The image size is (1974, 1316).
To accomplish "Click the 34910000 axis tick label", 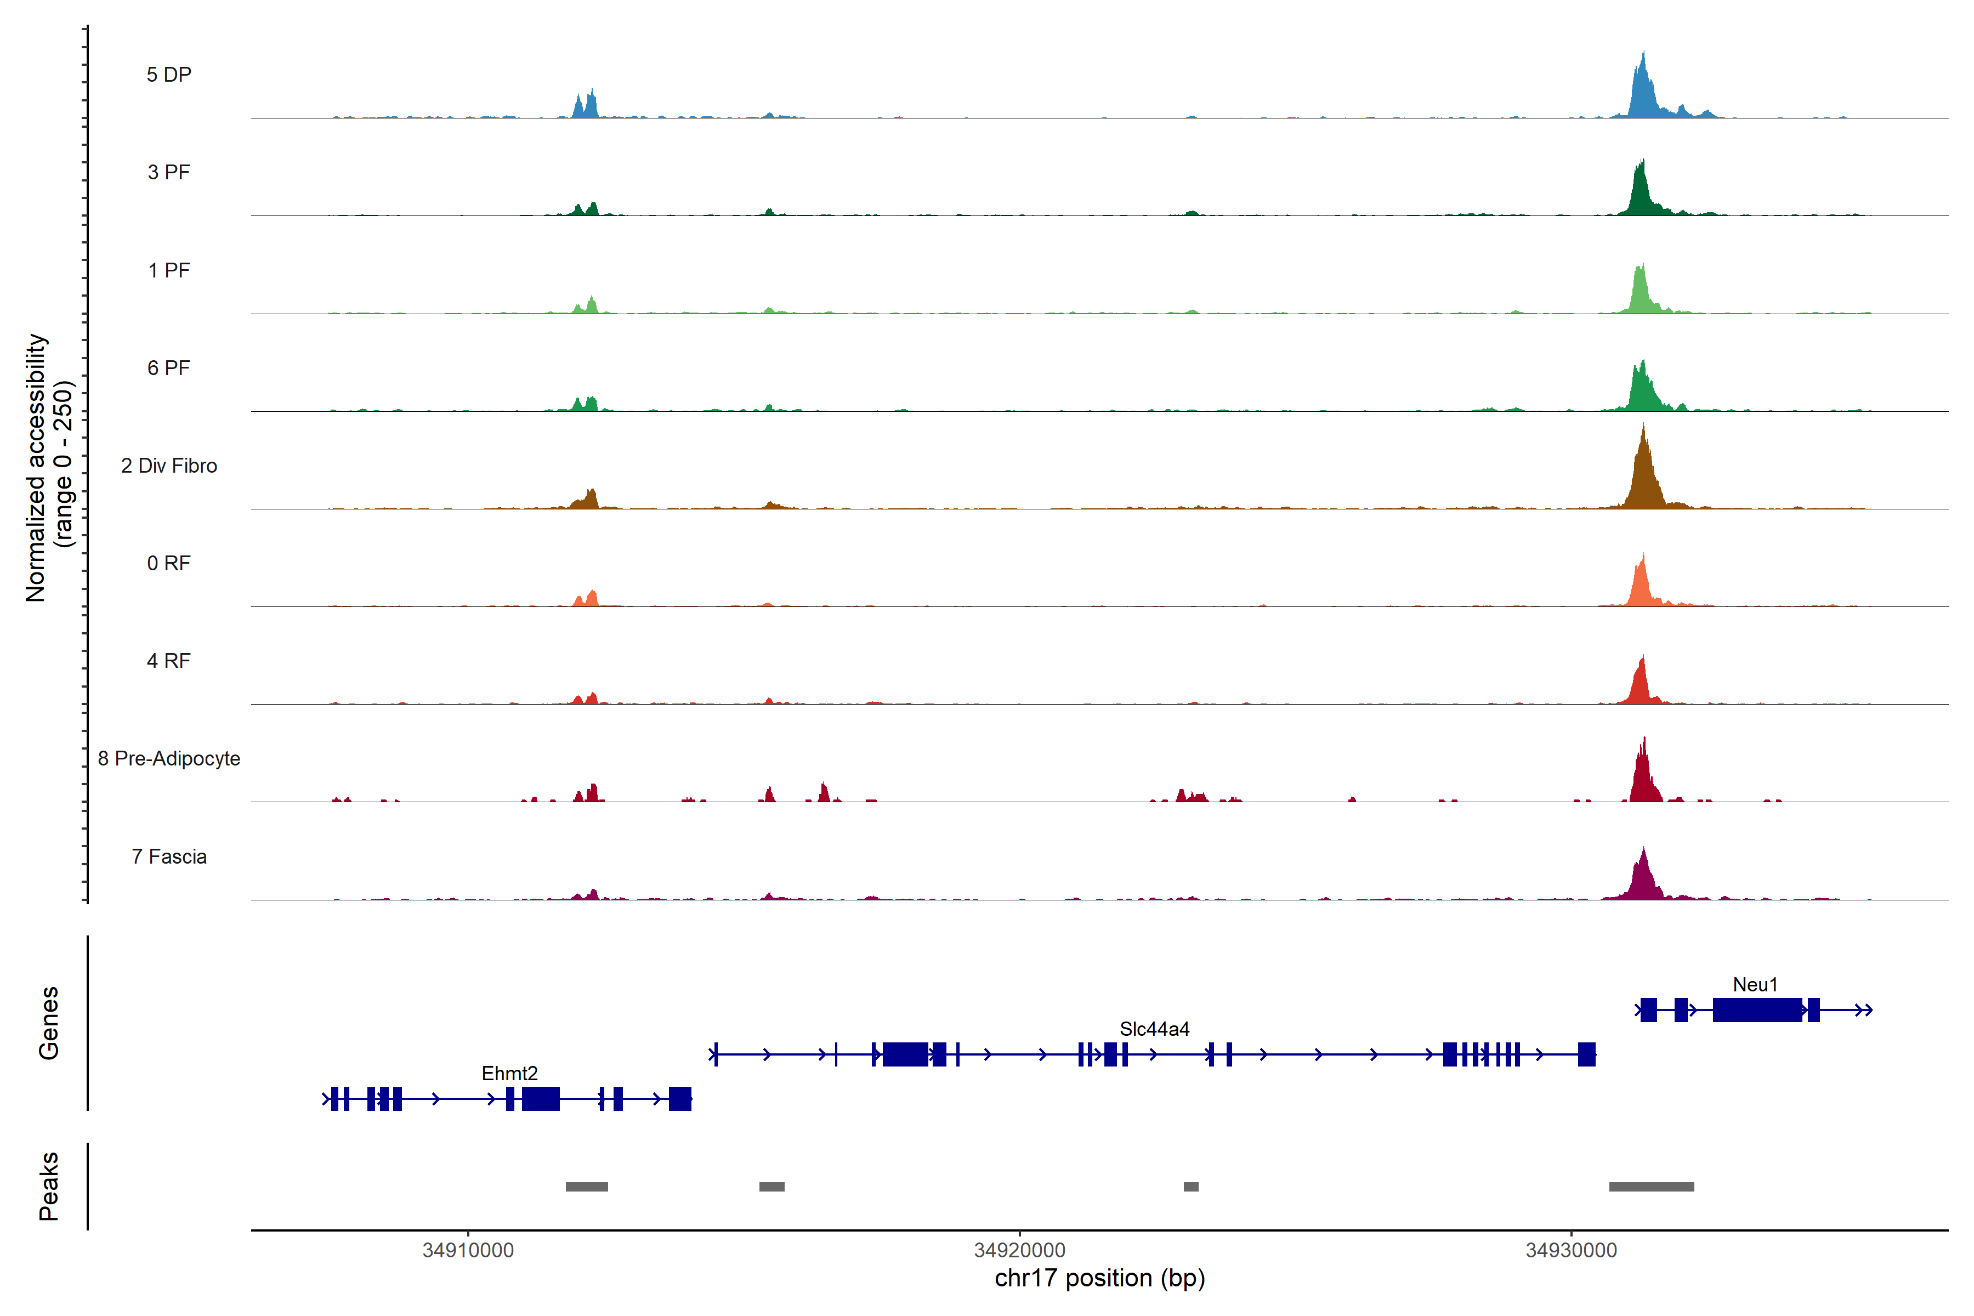I will pyautogui.click(x=468, y=1250).
